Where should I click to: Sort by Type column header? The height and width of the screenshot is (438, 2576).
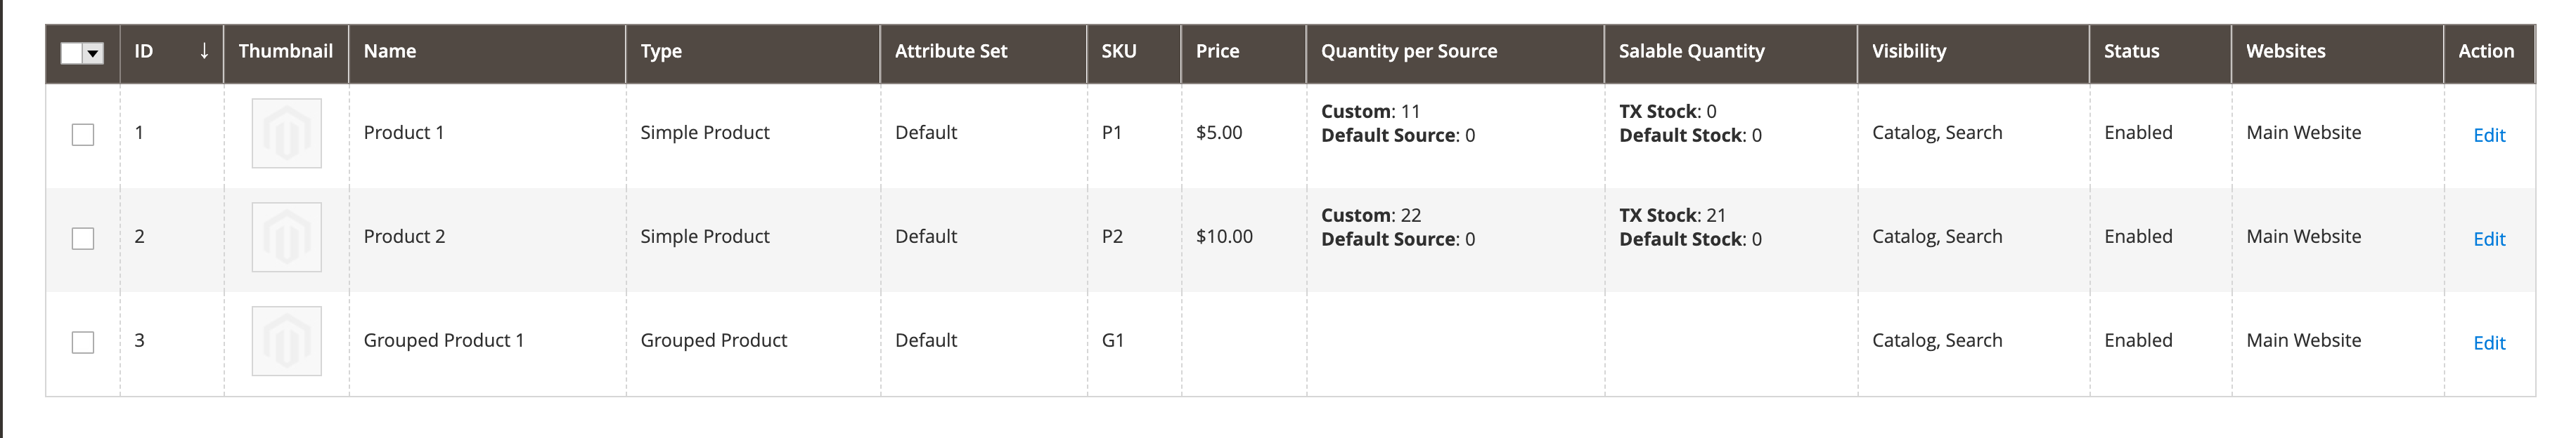(x=661, y=51)
